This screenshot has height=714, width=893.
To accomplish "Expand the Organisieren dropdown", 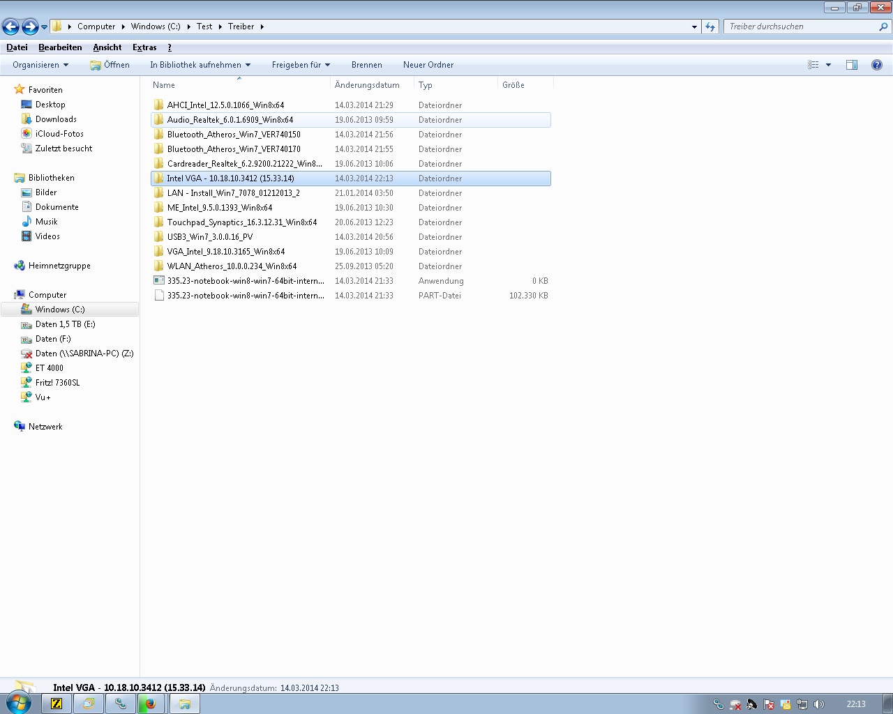I will coord(40,65).
